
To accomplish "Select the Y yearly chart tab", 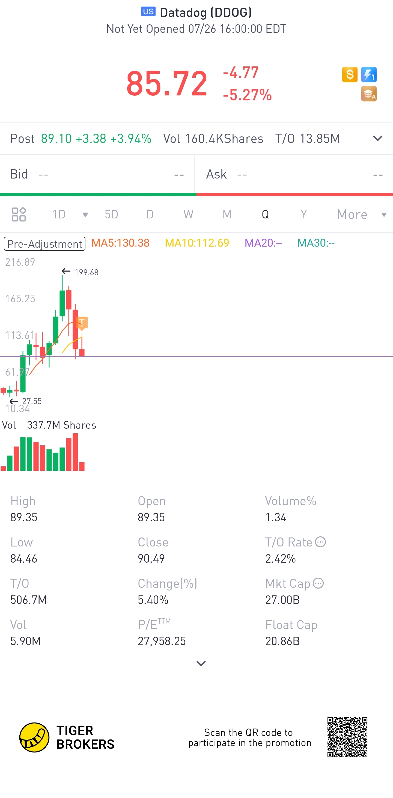I will (304, 214).
